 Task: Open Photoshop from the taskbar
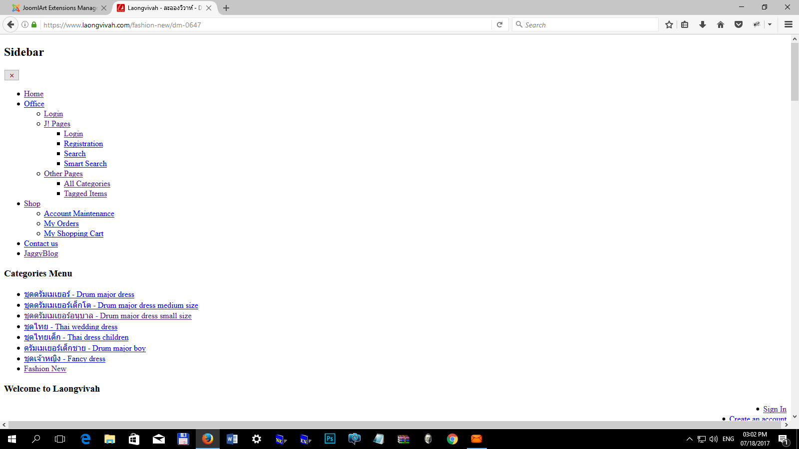[x=330, y=439]
